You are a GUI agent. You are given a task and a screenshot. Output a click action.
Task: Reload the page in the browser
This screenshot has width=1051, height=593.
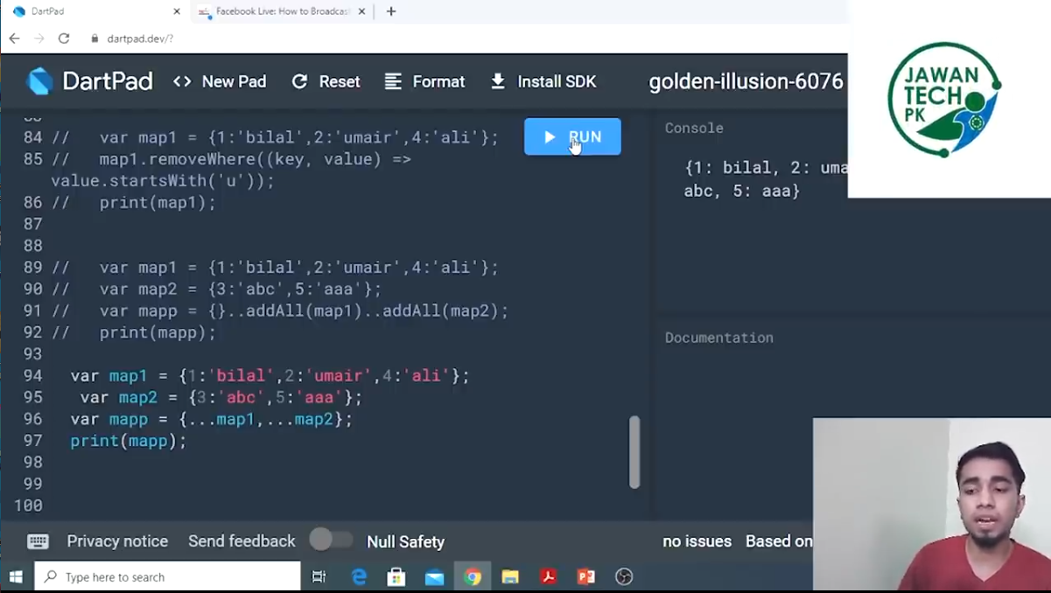[64, 38]
